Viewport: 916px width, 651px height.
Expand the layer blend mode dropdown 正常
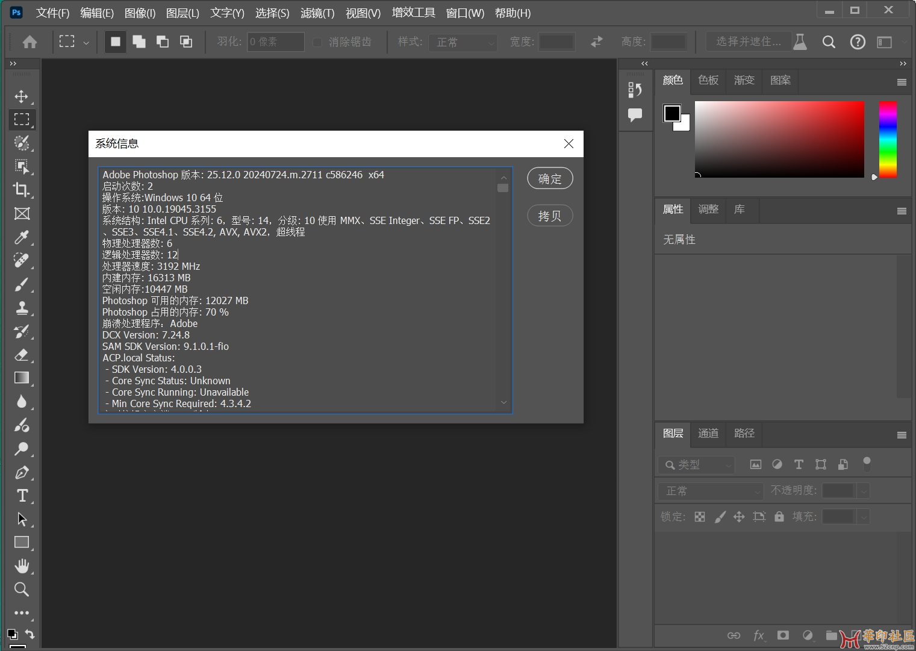[x=711, y=491]
